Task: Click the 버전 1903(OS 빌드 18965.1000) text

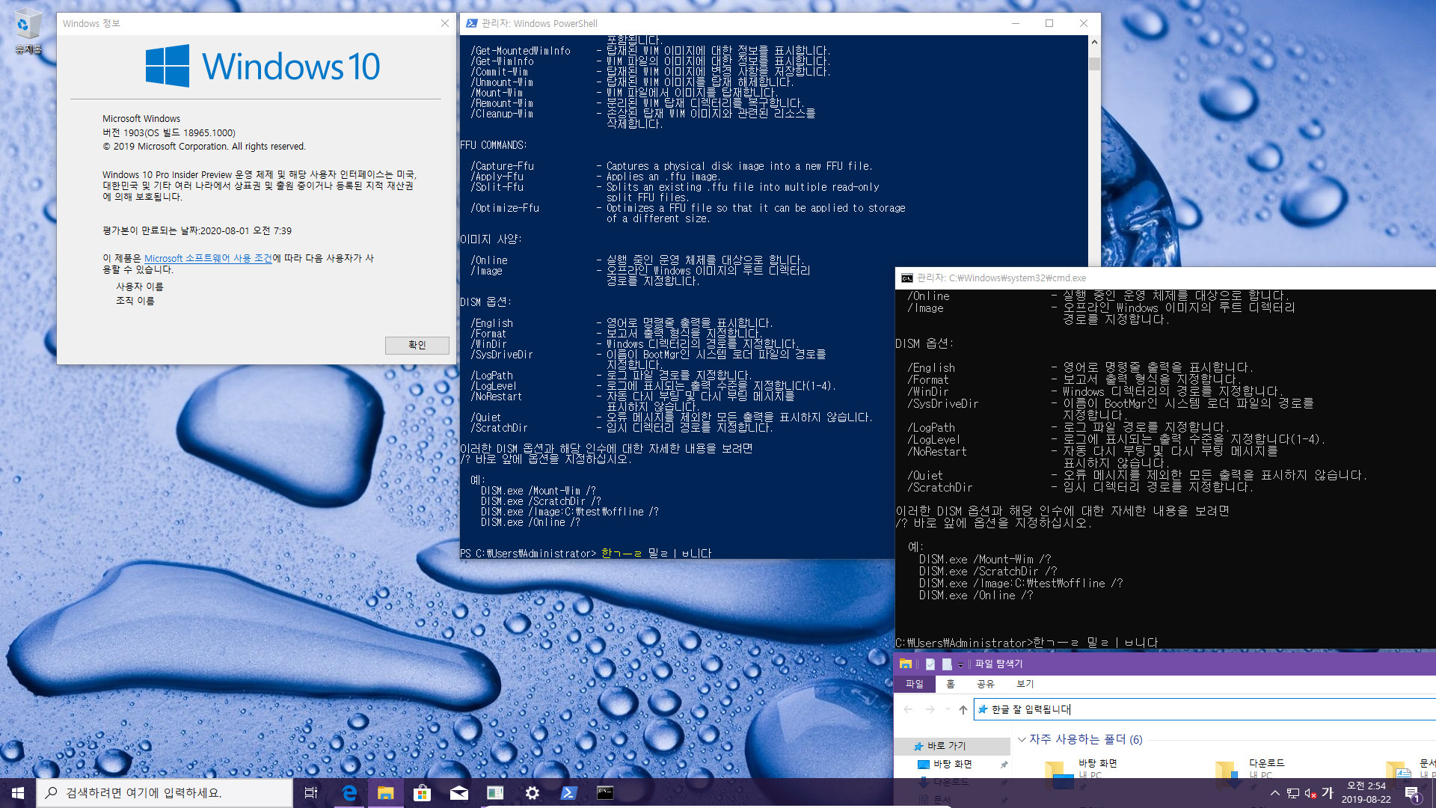Action: coord(169,132)
